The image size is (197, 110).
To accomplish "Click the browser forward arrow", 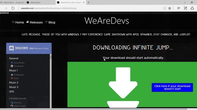I will tap(6, 8).
